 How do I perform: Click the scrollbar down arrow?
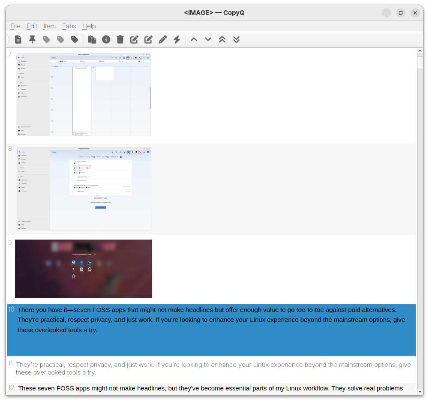click(420, 392)
